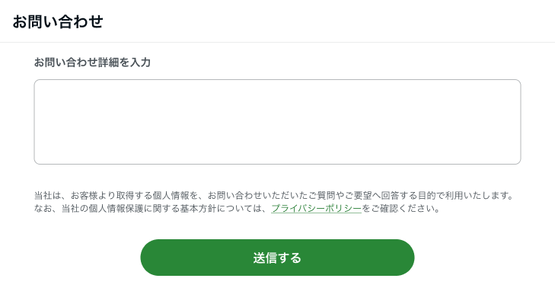Click the horizontal divider beneath the お問い合わせ title
Screen dimensions: 555x288
[277, 42]
